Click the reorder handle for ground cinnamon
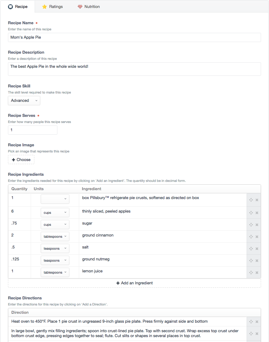Viewport: 269px width, 342px height. 251,236
